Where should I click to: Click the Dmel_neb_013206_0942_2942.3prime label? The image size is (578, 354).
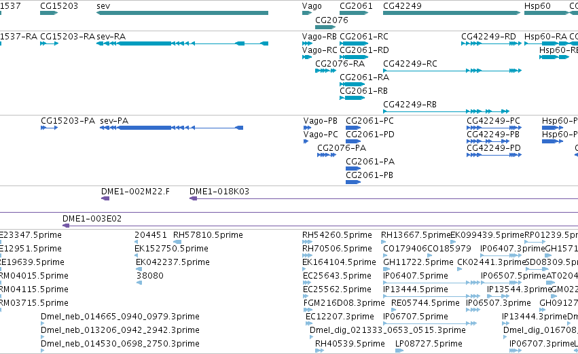[120, 331]
